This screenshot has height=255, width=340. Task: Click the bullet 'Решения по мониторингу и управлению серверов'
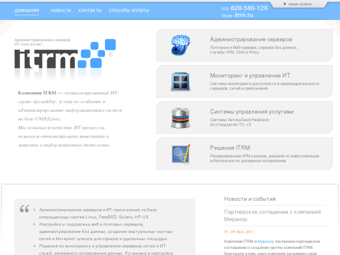pos(90,246)
